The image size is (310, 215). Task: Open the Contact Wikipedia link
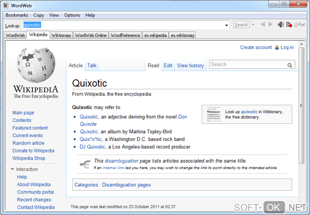tap(36, 207)
